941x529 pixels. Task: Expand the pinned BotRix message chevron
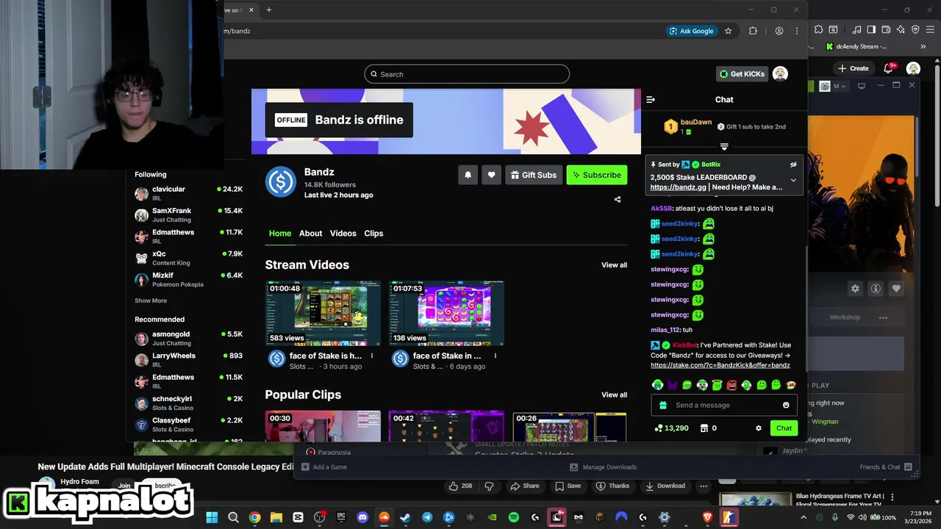click(x=793, y=180)
